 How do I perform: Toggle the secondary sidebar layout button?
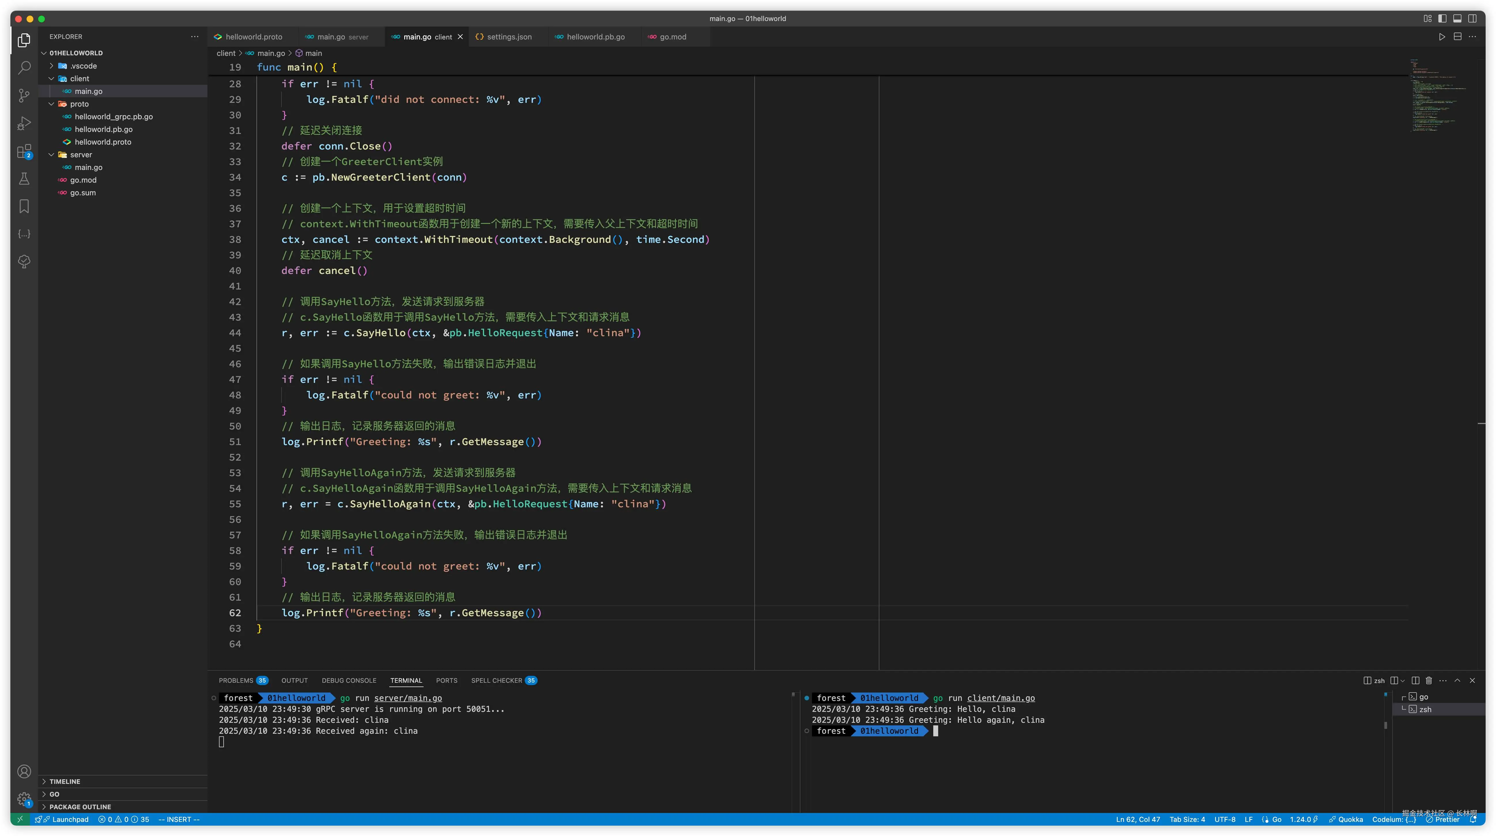[x=1472, y=18]
